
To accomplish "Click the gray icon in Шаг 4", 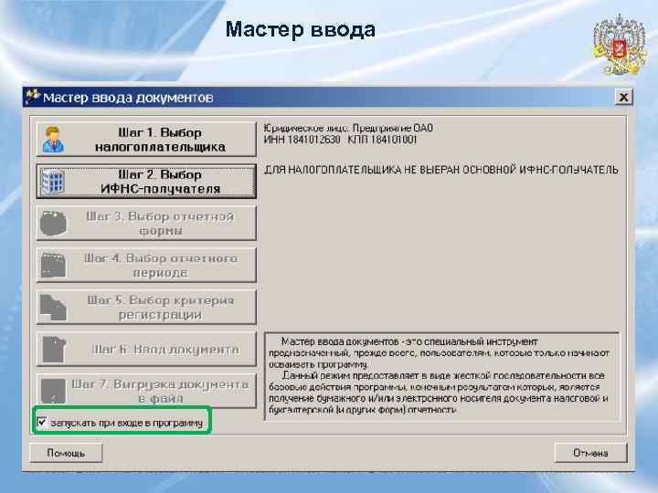I will (x=53, y=266).
